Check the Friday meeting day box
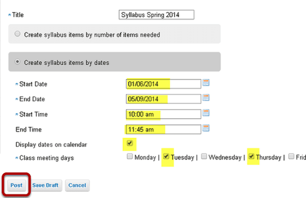 point(291,156)
